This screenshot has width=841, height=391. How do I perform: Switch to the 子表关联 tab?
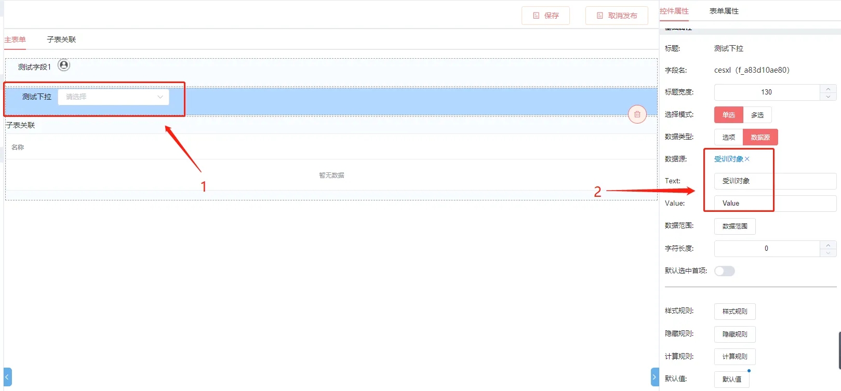[61, 39]
